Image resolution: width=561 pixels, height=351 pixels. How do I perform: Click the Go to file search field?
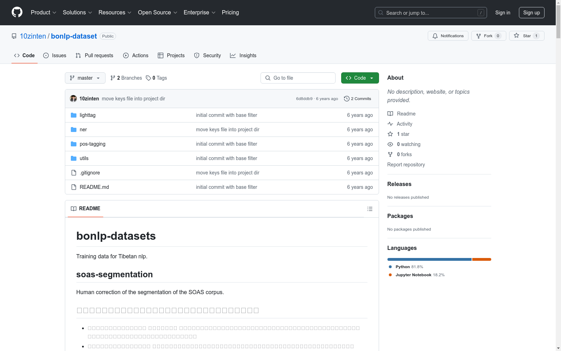[x=298, y=78]
